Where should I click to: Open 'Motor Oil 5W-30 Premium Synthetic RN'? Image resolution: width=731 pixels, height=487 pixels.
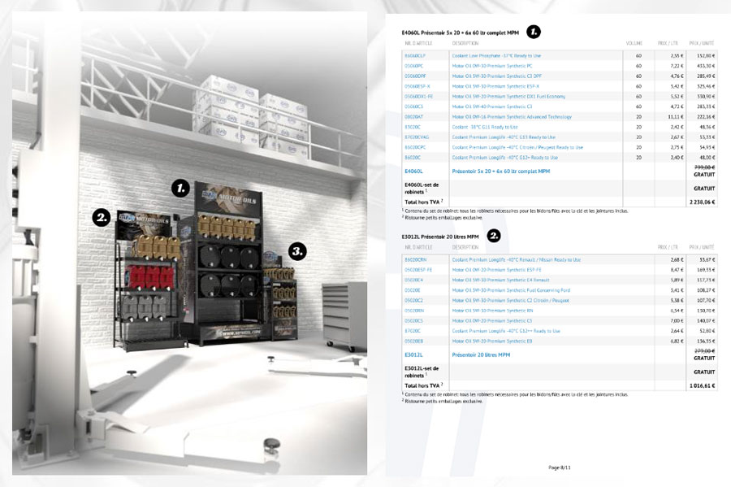click(492, 311)
